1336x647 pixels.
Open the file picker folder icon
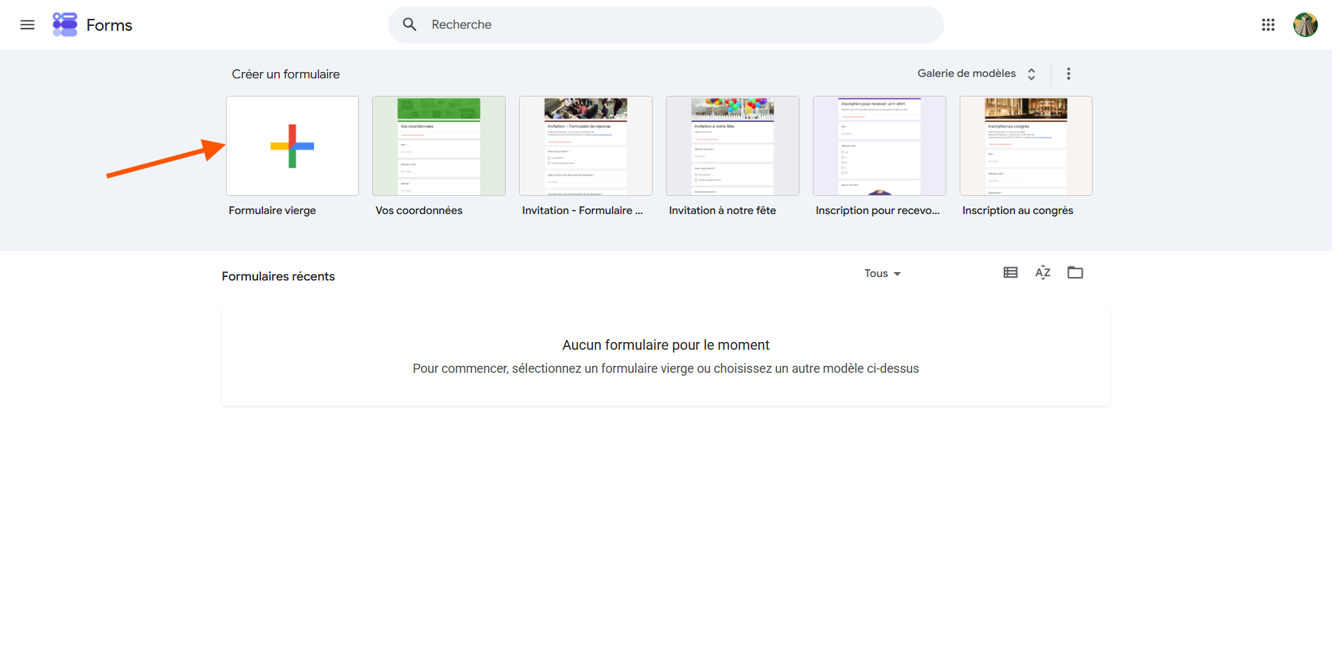[1075, 273]
